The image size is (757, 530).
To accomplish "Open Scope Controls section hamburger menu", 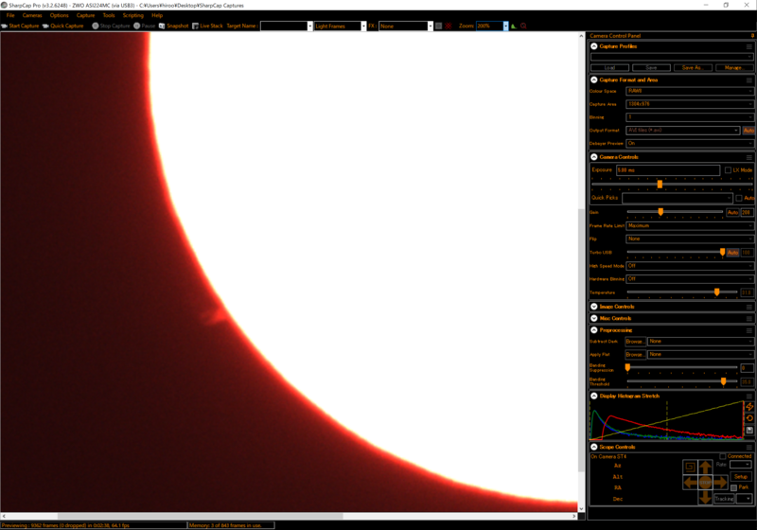I will (749, 448).
